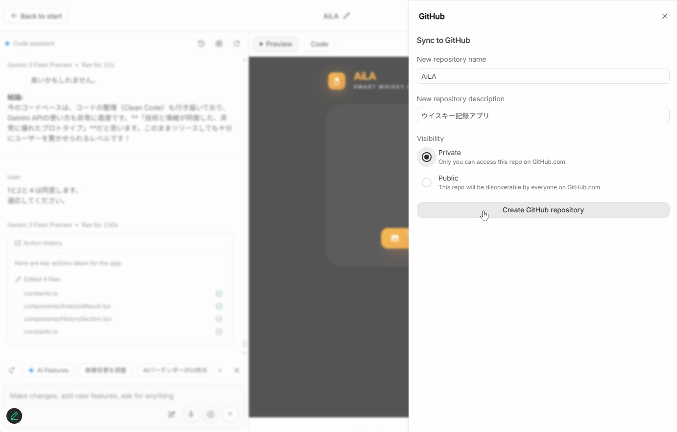This screenshot has width=677, height=432.
Task: Go Back to start
Action: [x=36, y=16]
